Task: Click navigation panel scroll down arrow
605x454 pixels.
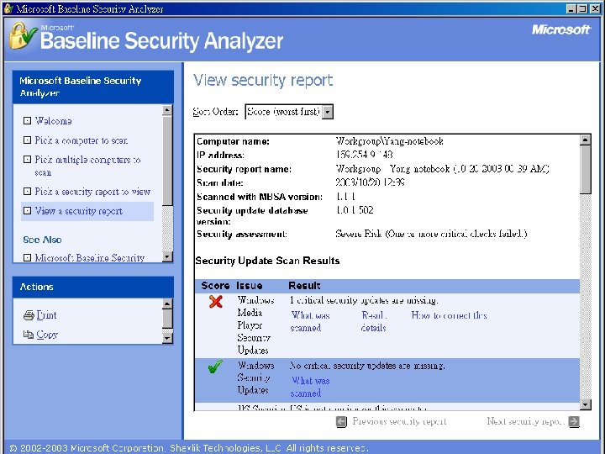Action: pyautogui.click(x=167, y=256)
